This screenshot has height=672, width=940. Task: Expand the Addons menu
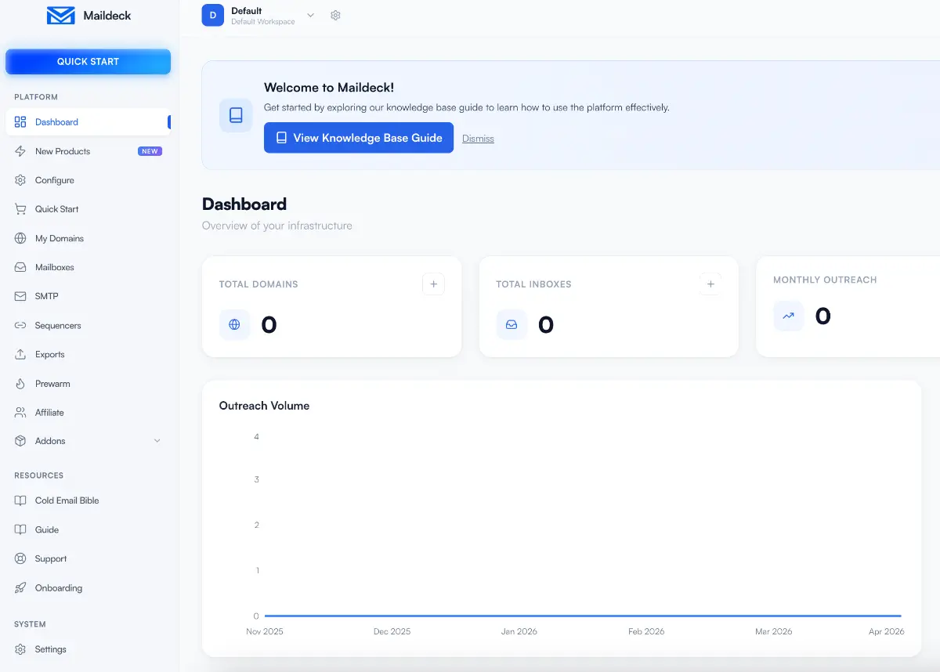click(50, 440)
